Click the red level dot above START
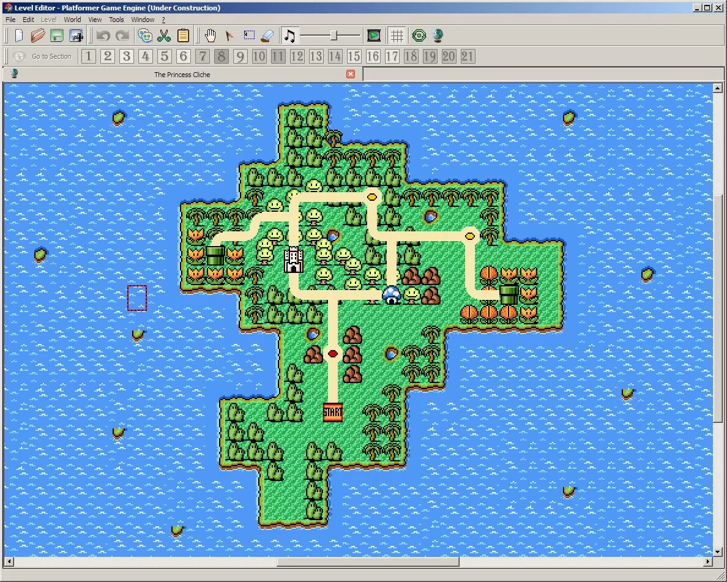Viewport: 727px width, 582px height. (x=332, y=354)
